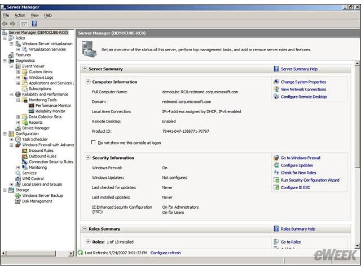Click the tree pane horizontal scroll right arrow

tap(71, 253)
